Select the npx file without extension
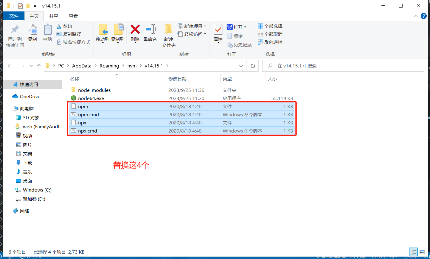 [82, 123]
